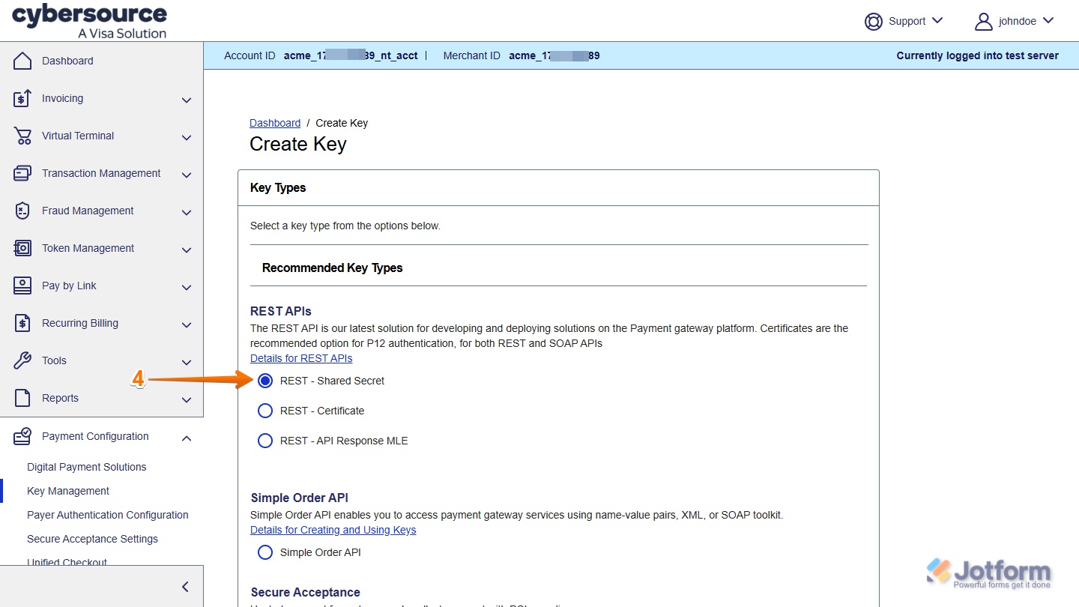Expand the Fraud Management chevron

(x=187, y=212)
